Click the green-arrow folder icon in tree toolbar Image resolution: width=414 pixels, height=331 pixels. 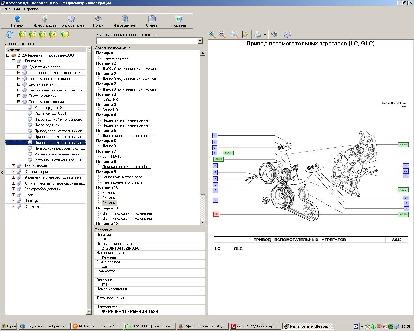[65, 34]
